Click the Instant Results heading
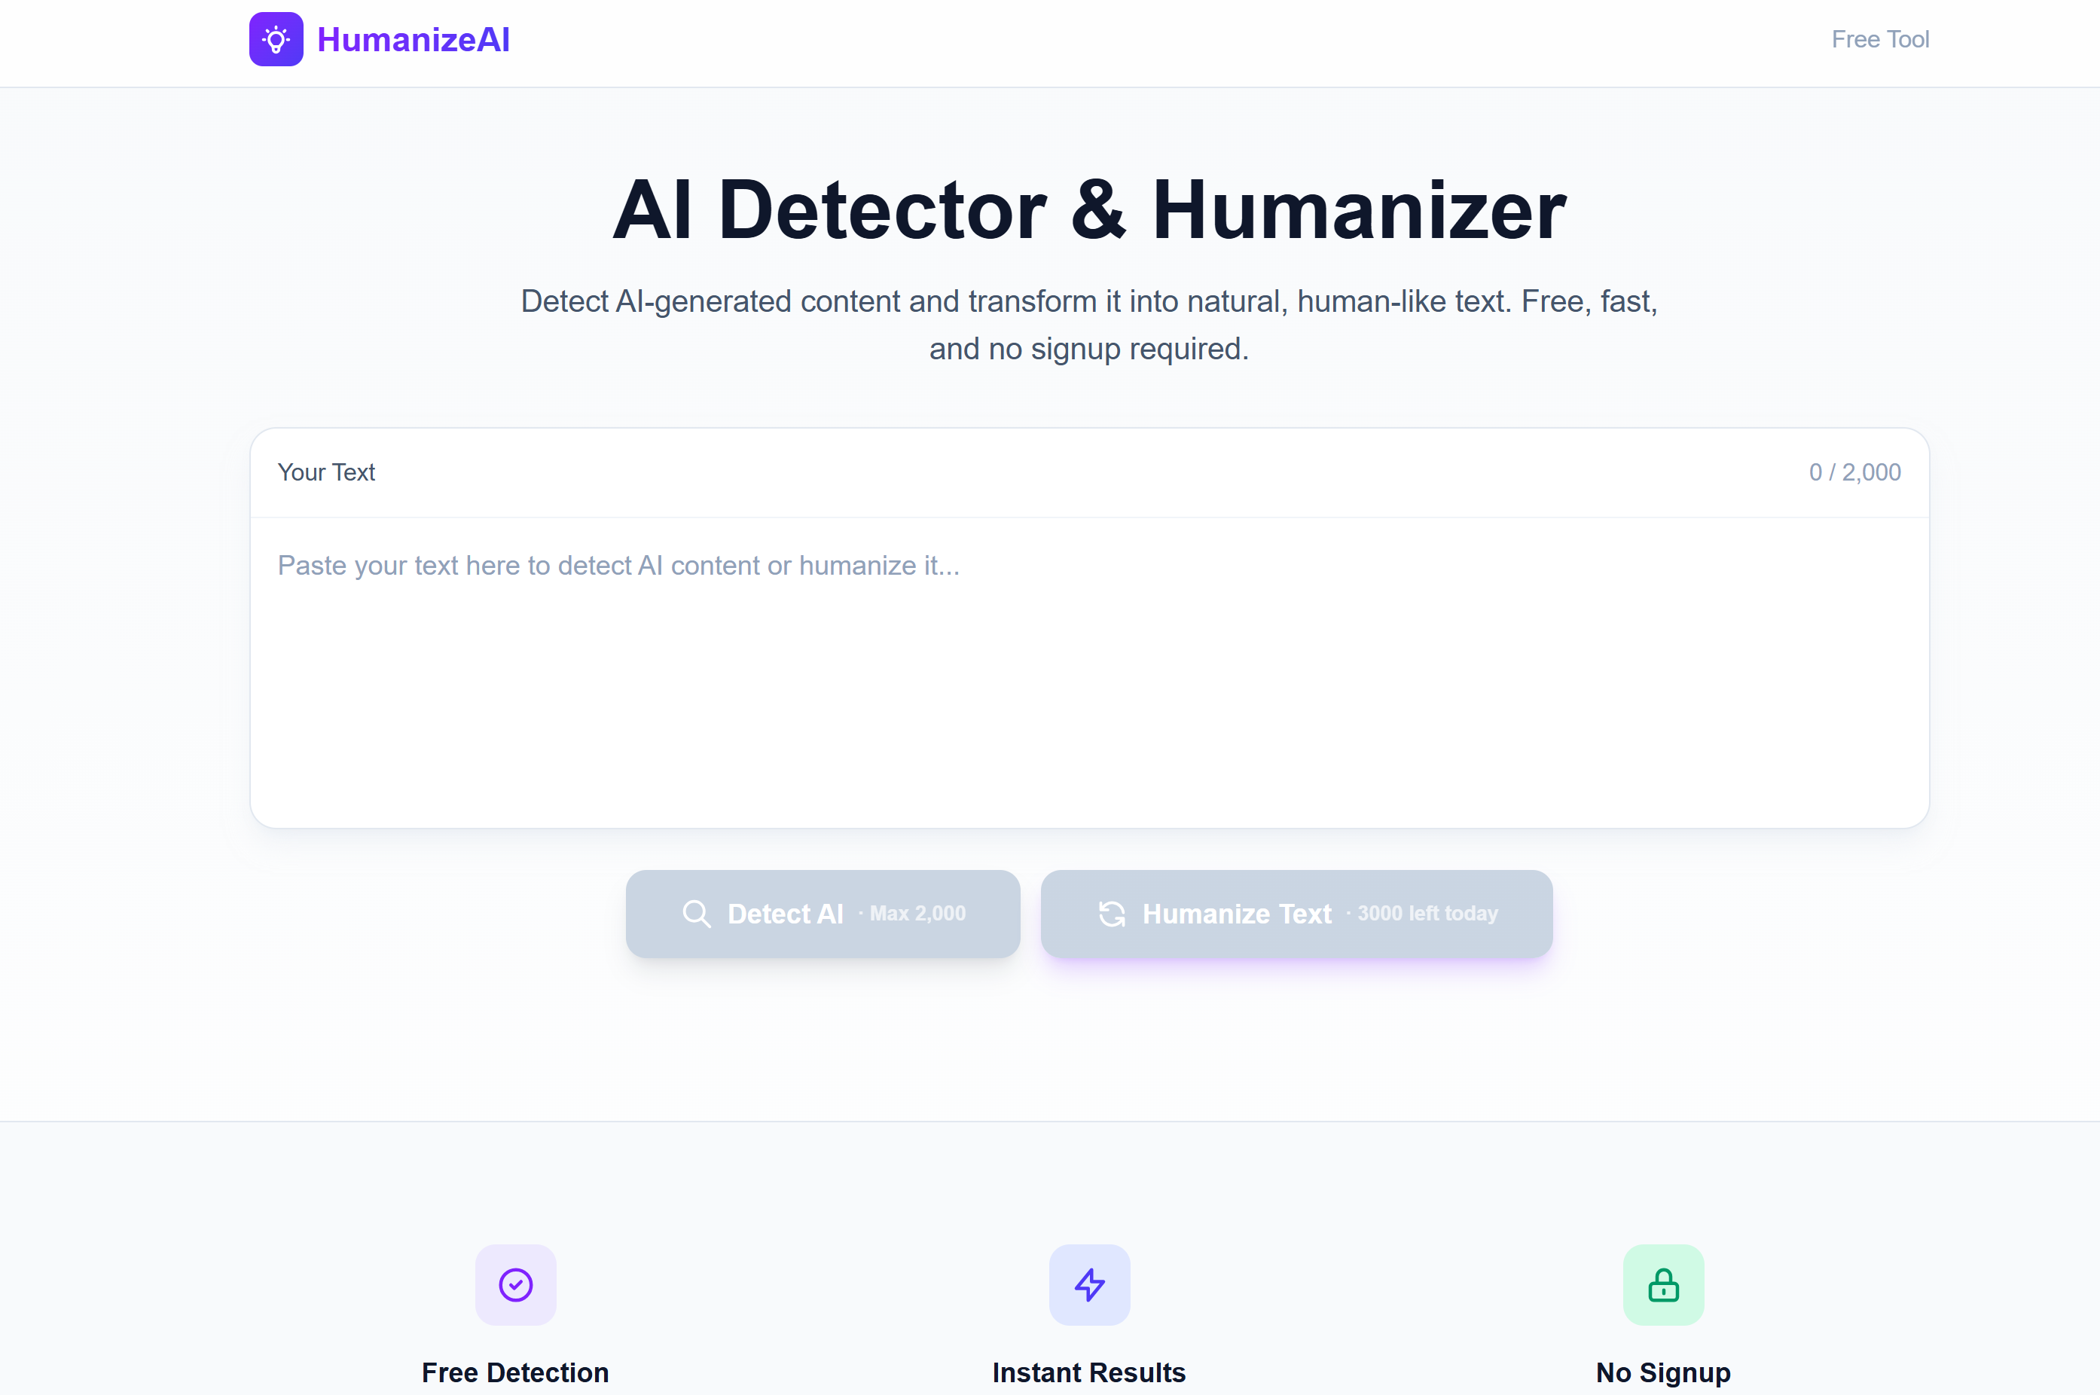 pyautogui.click(x=1088, y=1372)
